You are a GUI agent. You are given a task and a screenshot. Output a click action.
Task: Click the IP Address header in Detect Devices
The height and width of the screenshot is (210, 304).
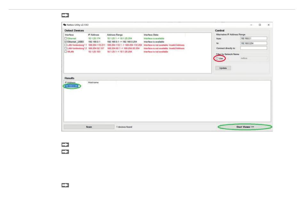(x=93, y=35)
